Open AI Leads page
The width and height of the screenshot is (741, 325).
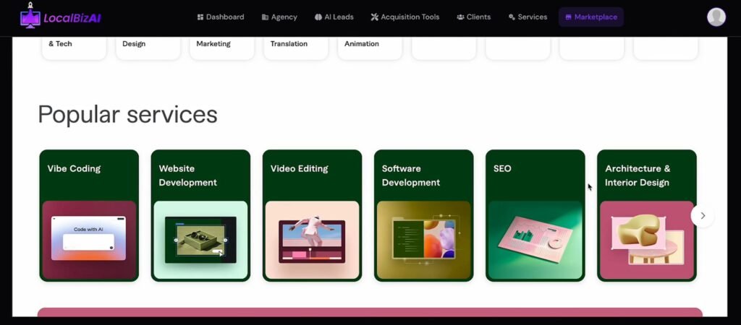point(334,17)
